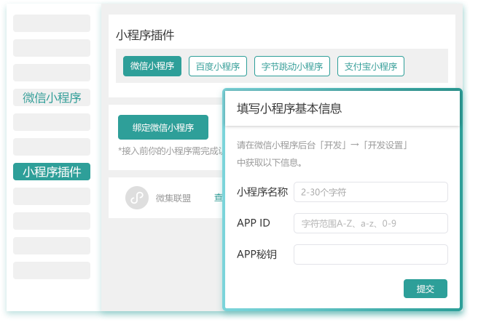Viewport: 478px width, 325px height.
Task: Click the 请在微信小程序后台 instruction text
Action: coord(322,153)
